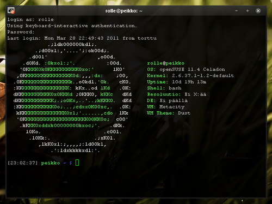Click the 'Using keyboard-interactive authentication.' line
The width and height of the screenshot is (272, 204).
pos(72,26)
